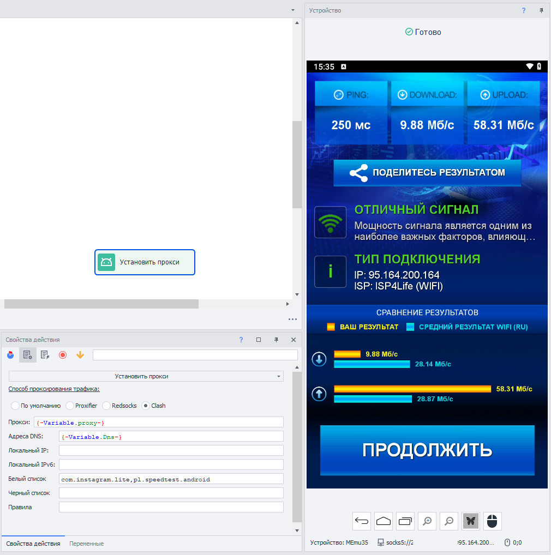Click the edit list pencil icon
This screenshot has width=551, height=555.
pyautogui.click(x=45, y=355)
